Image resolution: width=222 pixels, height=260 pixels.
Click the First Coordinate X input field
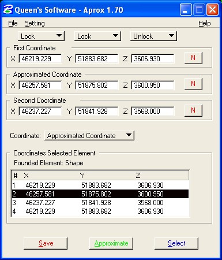tap(40, 59)
